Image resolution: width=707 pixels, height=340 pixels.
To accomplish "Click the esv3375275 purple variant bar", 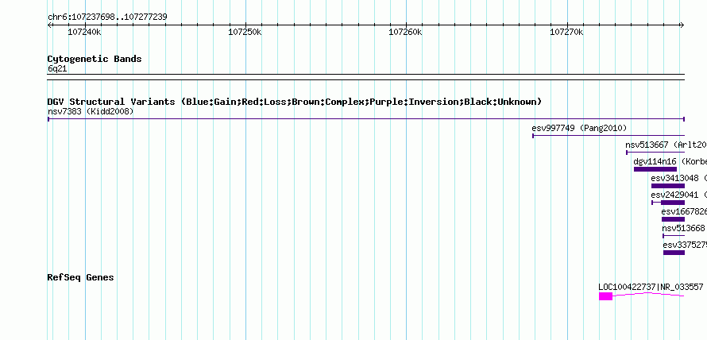I will (674, 253).
